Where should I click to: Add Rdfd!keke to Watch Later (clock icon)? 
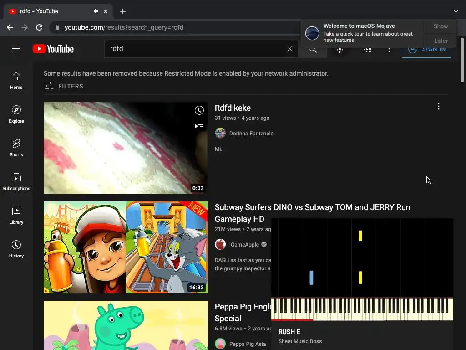click(x=199, y=110)
